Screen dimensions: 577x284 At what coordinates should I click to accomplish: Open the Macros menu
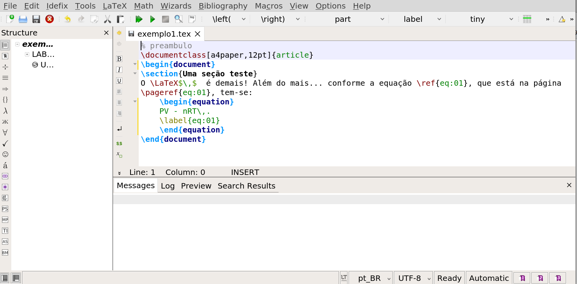(x=268, y=6)
